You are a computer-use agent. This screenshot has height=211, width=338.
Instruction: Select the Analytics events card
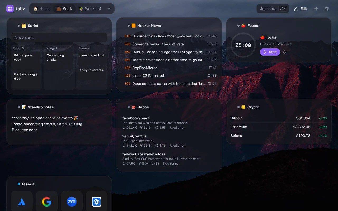click(92, 70)
